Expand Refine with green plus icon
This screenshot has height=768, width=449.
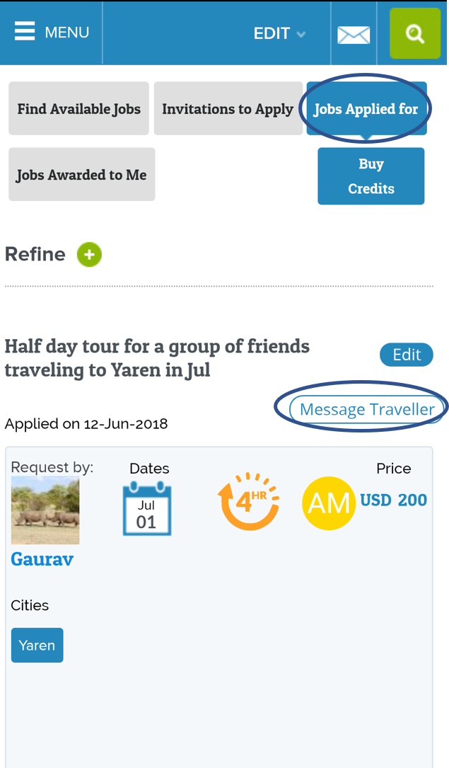point(90,255)
